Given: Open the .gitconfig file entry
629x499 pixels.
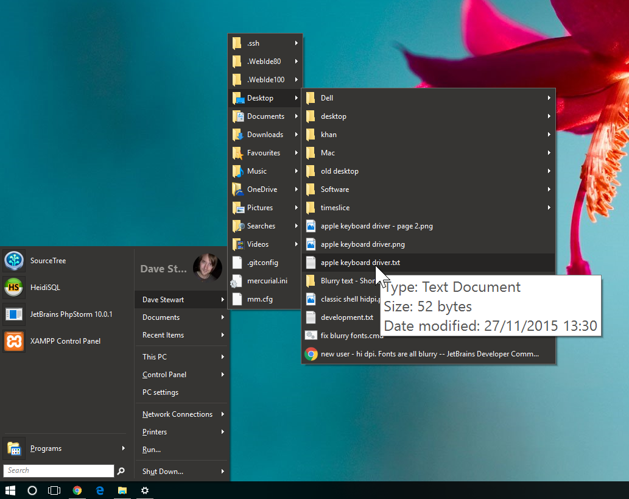Looking at the screenshot, I should point(262,263).
